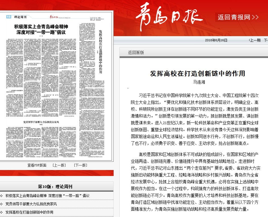Click the 第10版：理论周刊 section heading
Viewport: 268px width, 217px height.
point(55,187)
